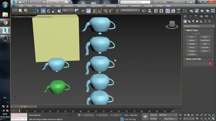Viewport: 216px width, 121px height.
Task: Open Rendered Frame Window icon
Action: tap(197, 11)
